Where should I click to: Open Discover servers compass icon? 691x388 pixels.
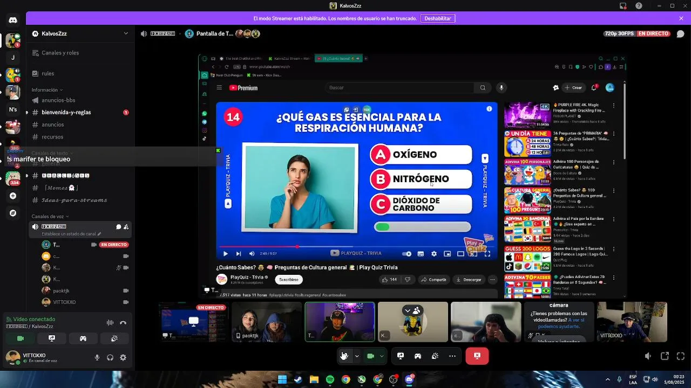point(13,213)
